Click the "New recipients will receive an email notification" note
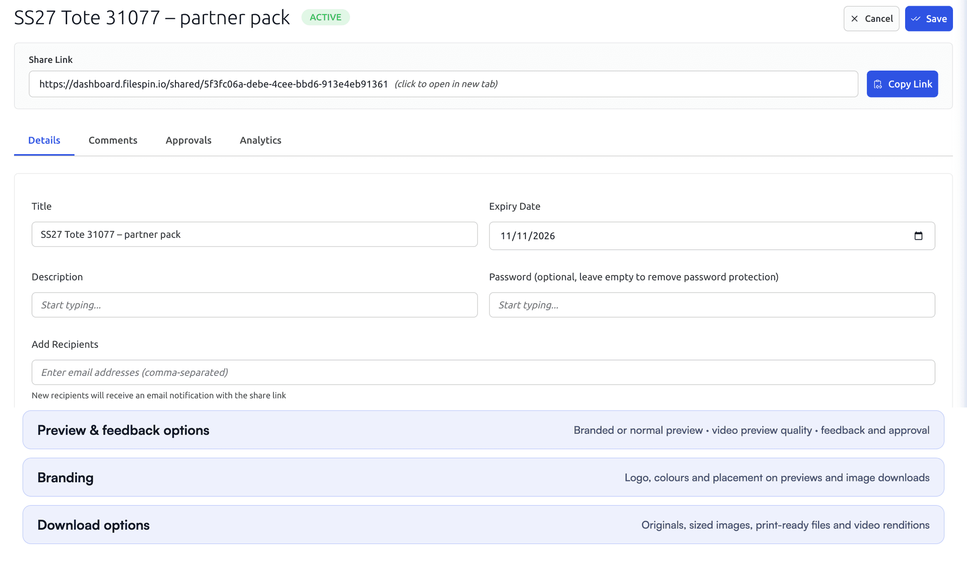967x562 pixels. pyautogui.click(x=159, y=395)
